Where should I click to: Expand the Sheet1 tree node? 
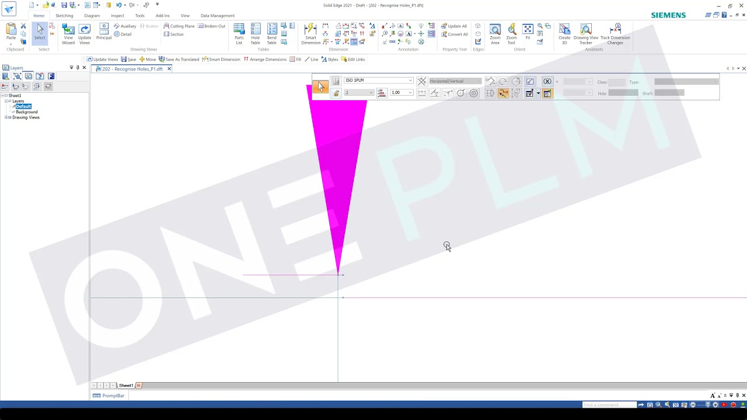2,96
